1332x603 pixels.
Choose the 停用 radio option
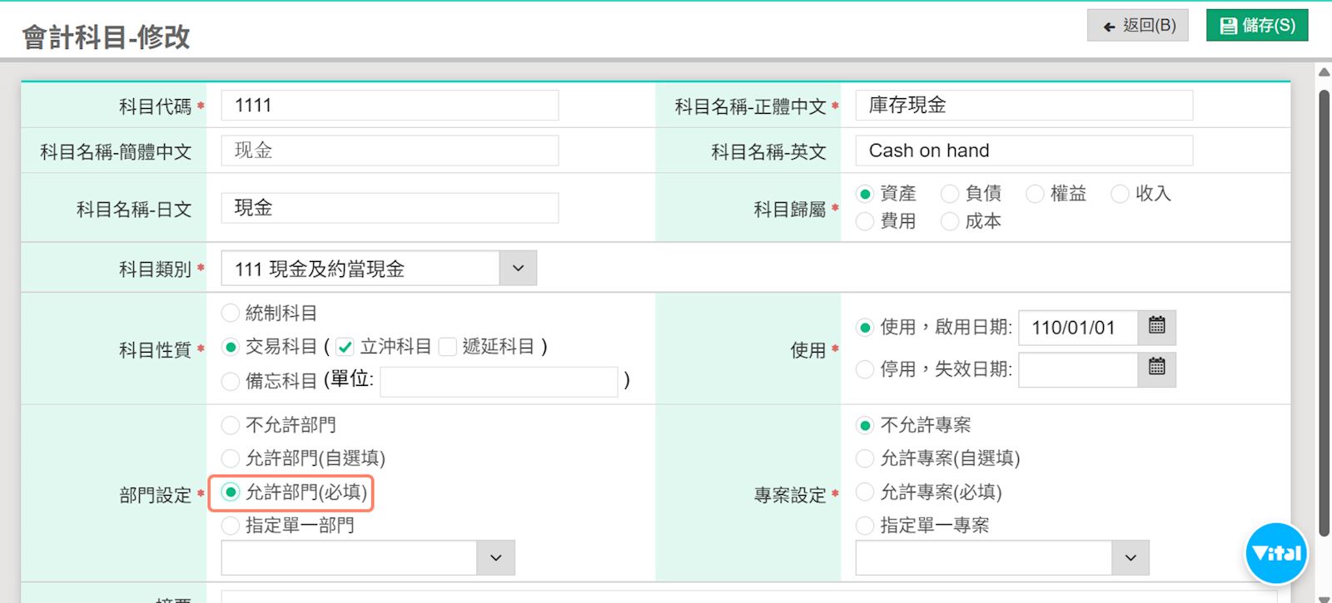pyautogui.click(x=865, y=369)
